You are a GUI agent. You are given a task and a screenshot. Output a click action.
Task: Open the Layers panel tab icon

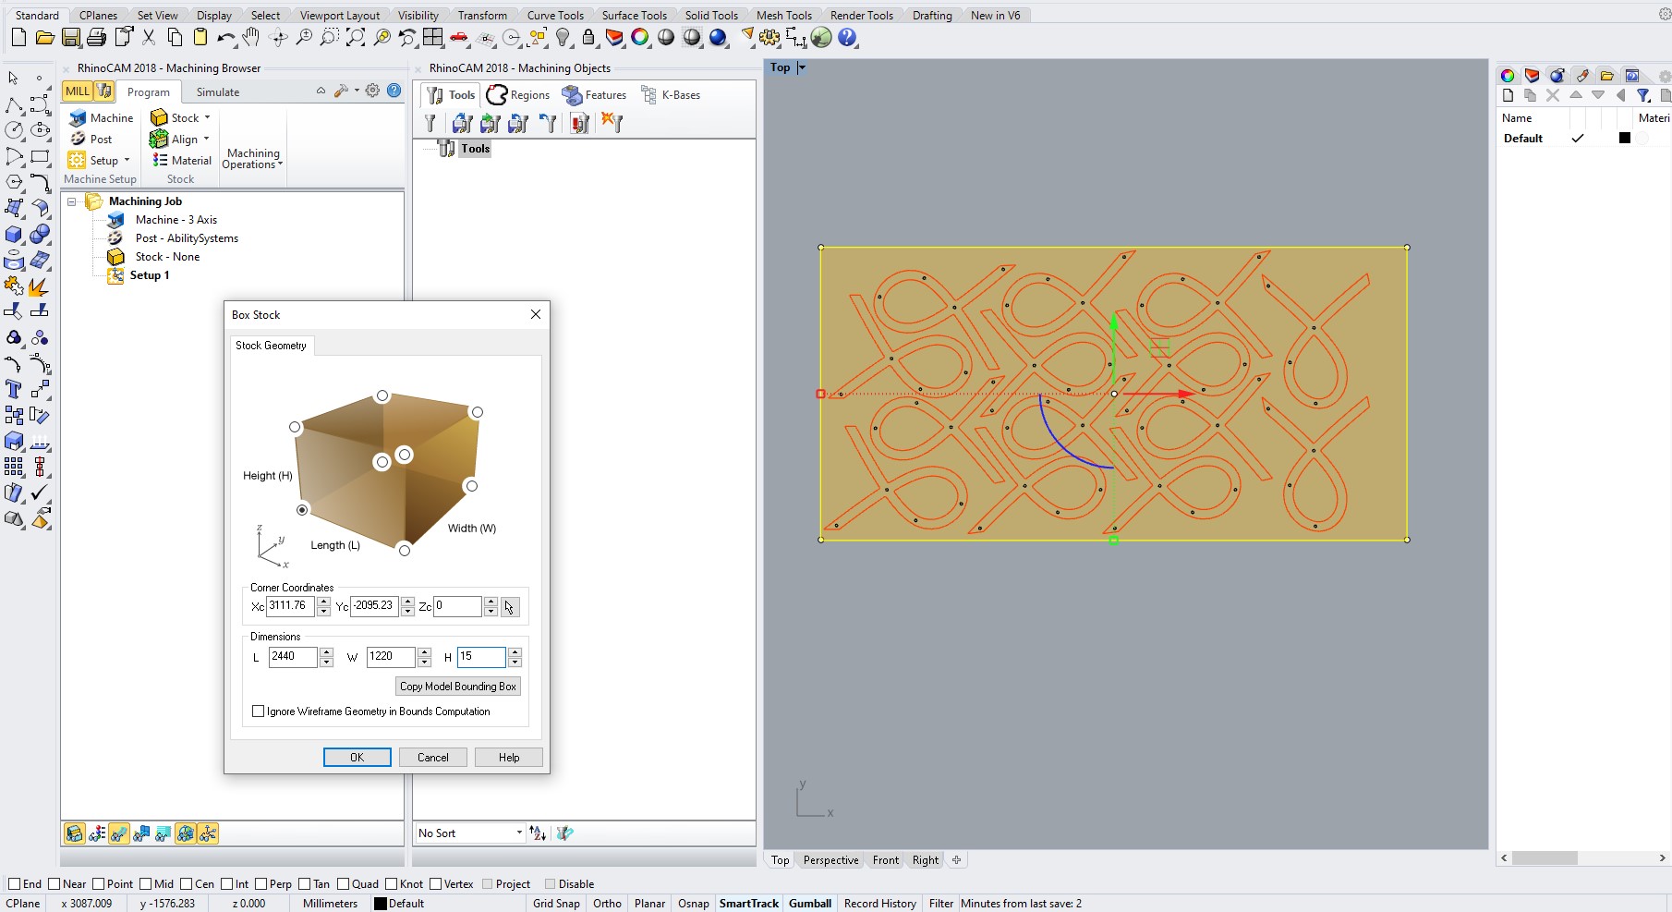coord(1532,76)
